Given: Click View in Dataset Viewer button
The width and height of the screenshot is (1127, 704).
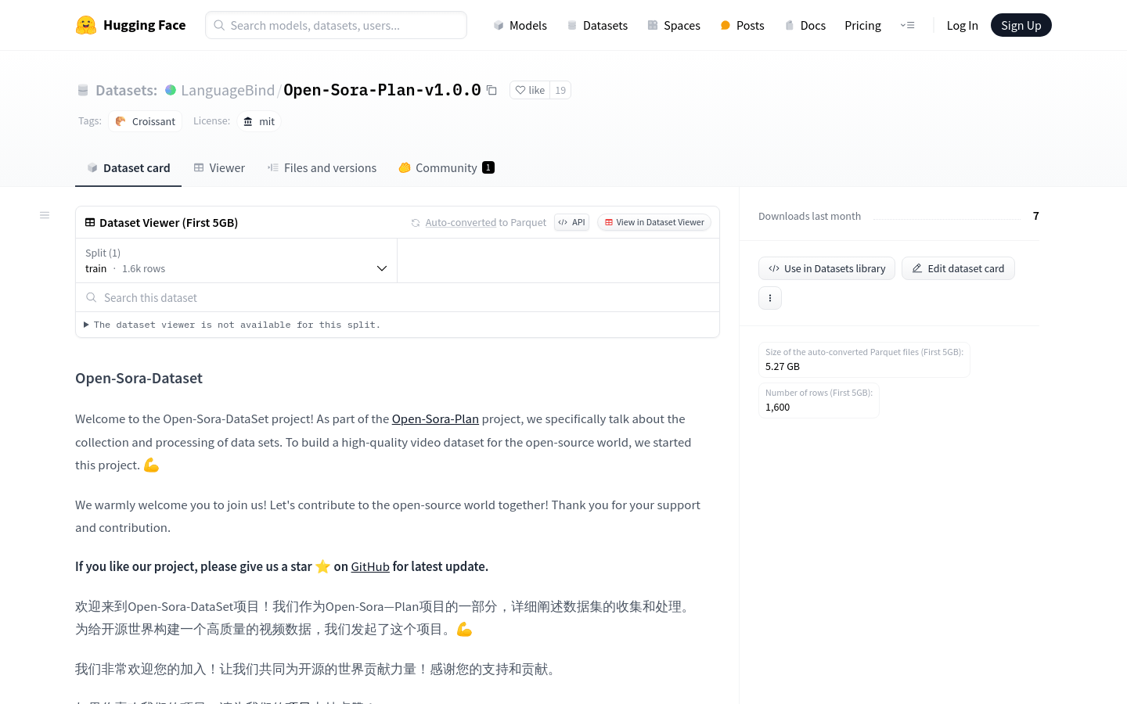Looking at the screenshot, I should (654, 222).
